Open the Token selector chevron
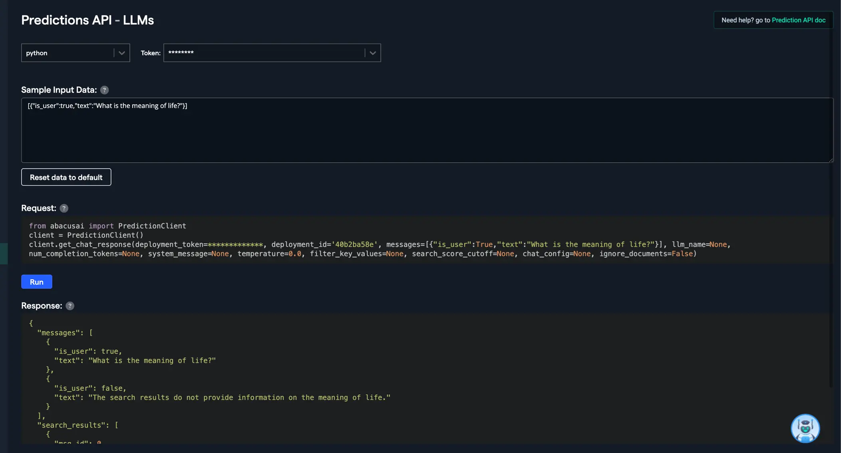841x453 pixels. coord(372,53)
